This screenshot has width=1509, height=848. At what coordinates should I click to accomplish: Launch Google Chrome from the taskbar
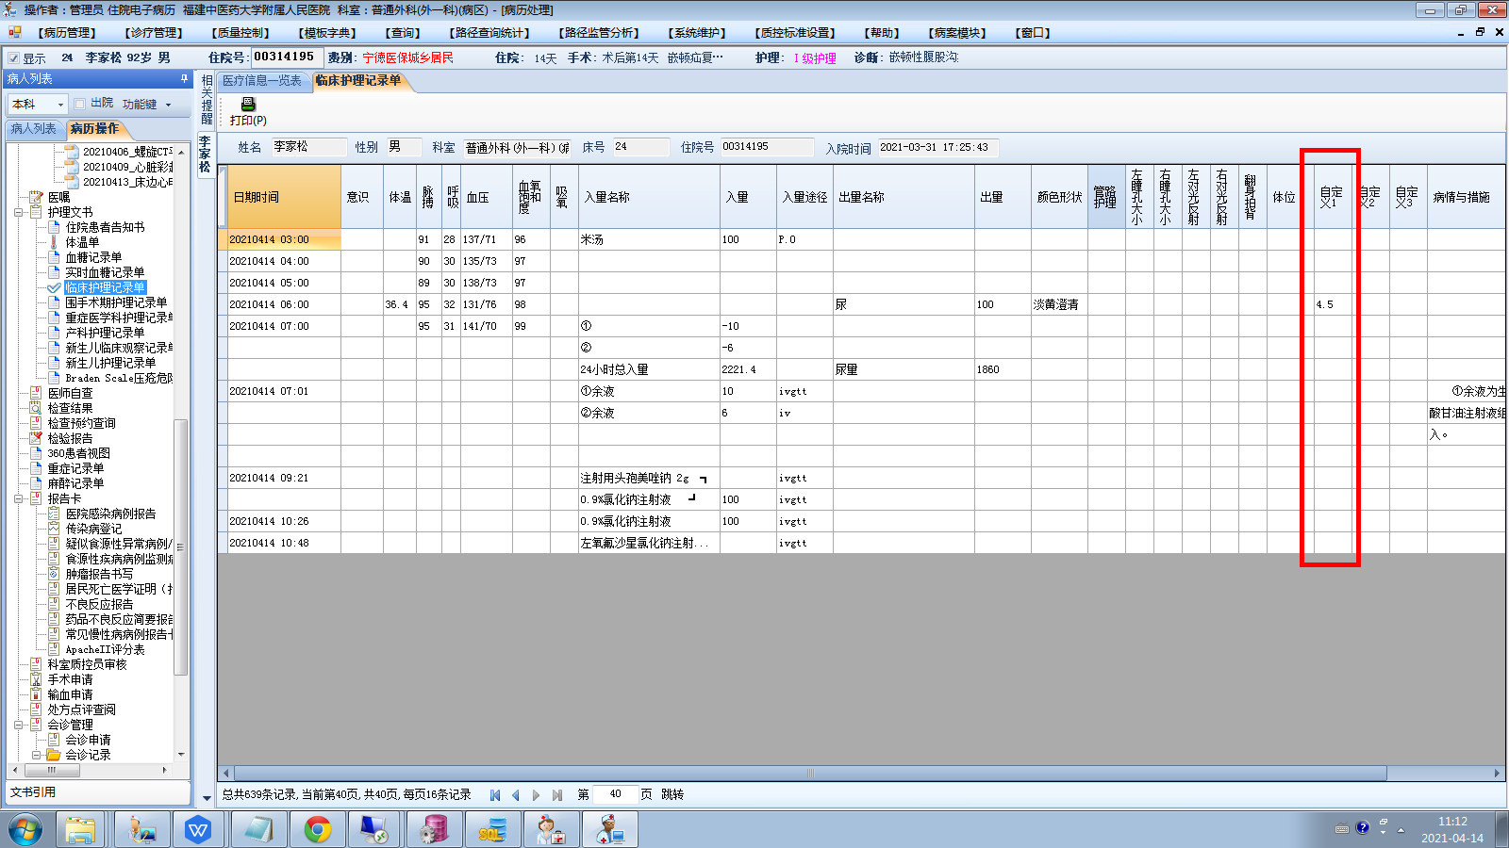click(318, 830)
